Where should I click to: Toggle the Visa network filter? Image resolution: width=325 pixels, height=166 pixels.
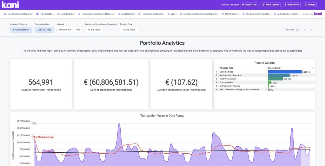coord(78,30)
